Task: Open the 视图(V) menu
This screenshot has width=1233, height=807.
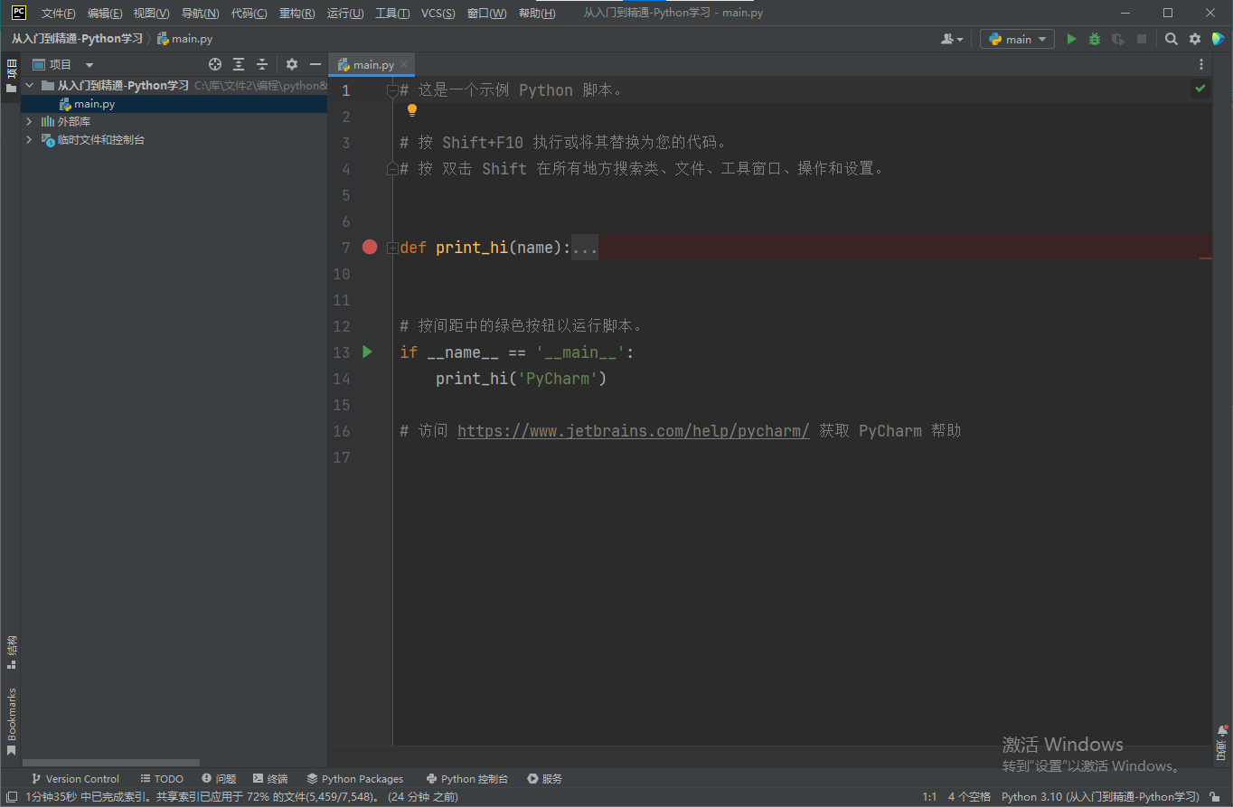Action: (152, 13)
